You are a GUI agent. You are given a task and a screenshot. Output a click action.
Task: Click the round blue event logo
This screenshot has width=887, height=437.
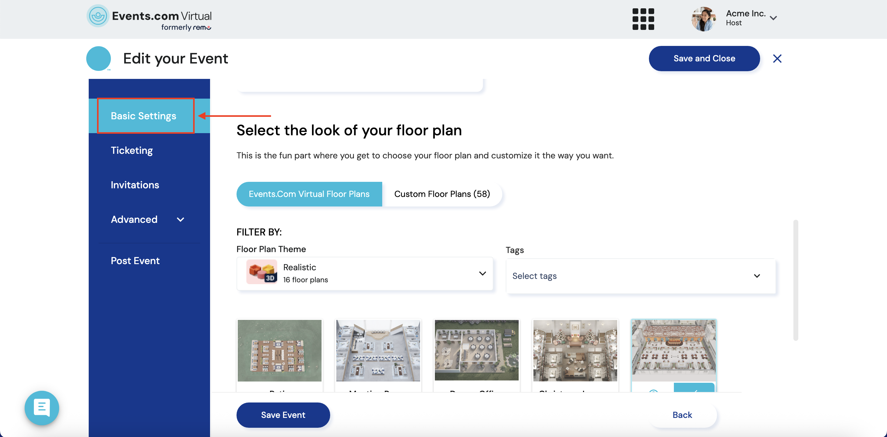coord(99,59)
